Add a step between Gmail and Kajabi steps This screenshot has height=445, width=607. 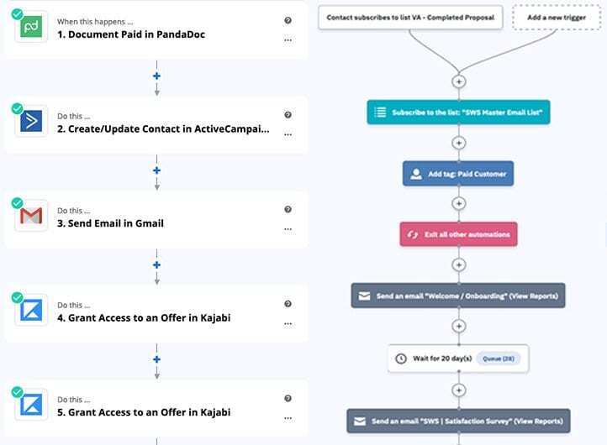tap(156, 264)
